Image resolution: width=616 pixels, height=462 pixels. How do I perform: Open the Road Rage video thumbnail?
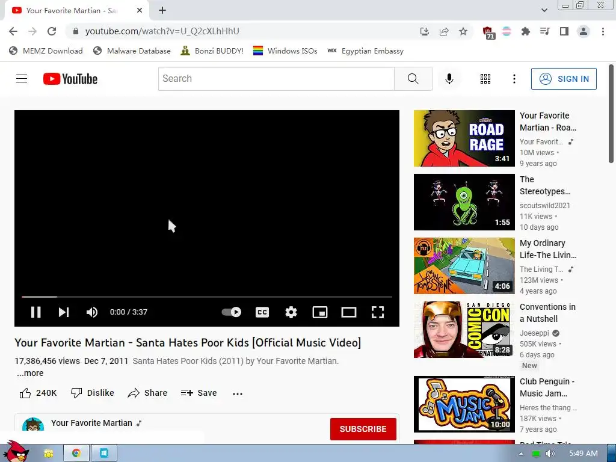(x=464, y=138)
